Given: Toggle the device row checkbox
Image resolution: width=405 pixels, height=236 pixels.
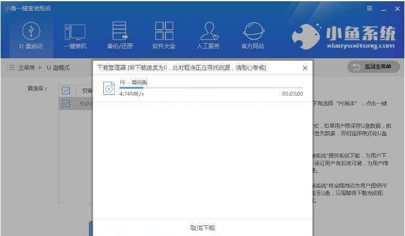Looking at the screenshot, I should point(66,103).
